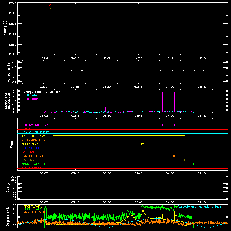Click 04:00 under the Normalized modulation plot

(170, 116)
